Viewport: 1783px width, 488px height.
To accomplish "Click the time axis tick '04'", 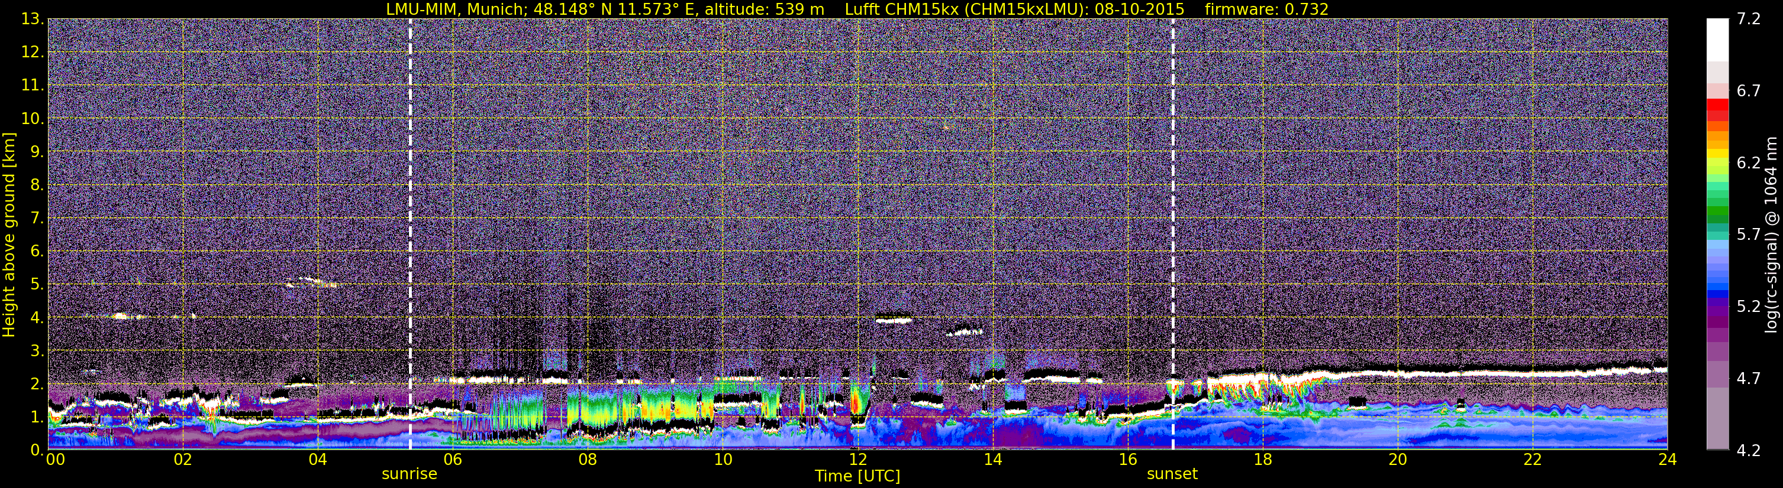I will pos(318,460).
